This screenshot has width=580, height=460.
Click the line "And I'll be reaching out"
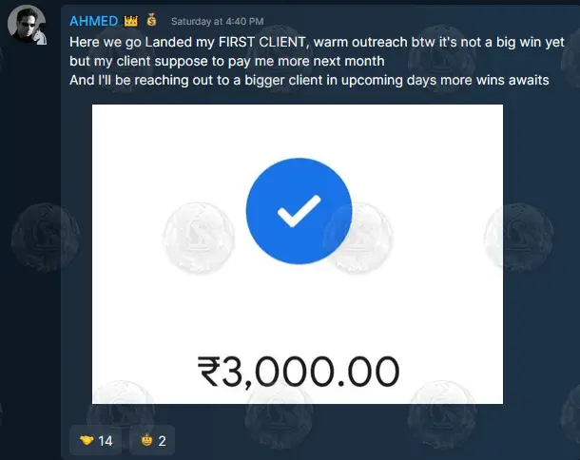[x=309, y=80]
